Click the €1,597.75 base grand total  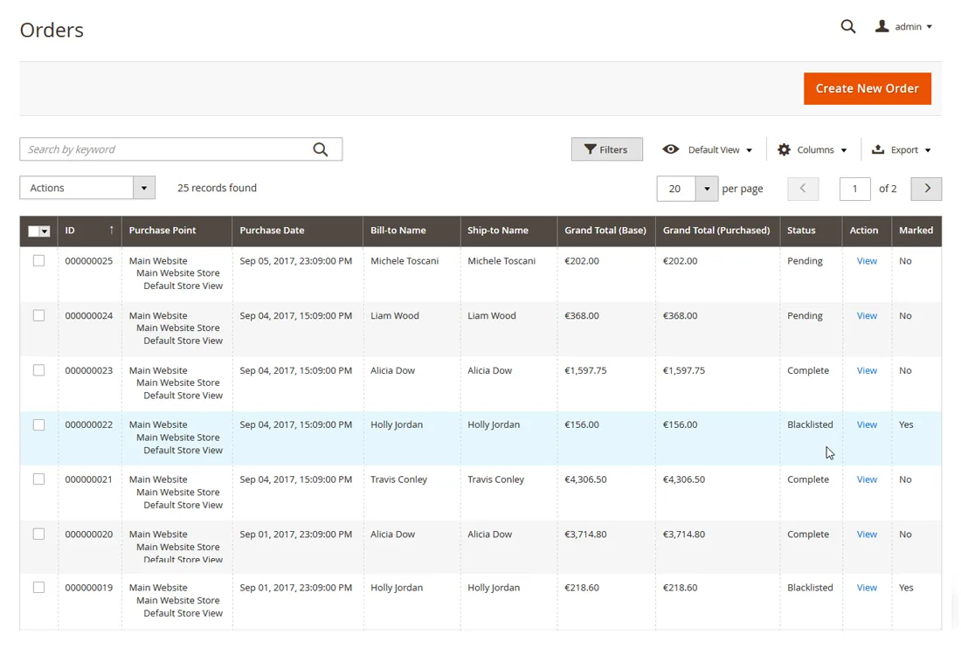[585, 370]
